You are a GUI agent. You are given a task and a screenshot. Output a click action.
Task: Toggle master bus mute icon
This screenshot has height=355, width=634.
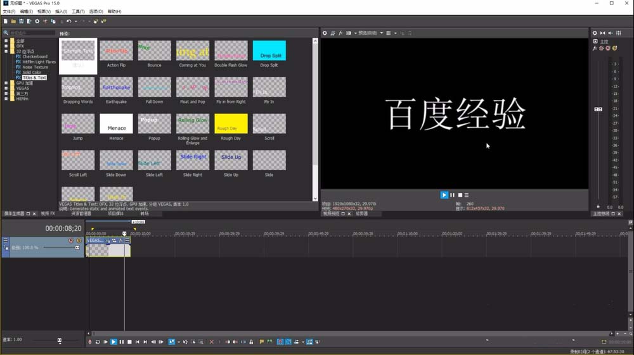point(608,48)
